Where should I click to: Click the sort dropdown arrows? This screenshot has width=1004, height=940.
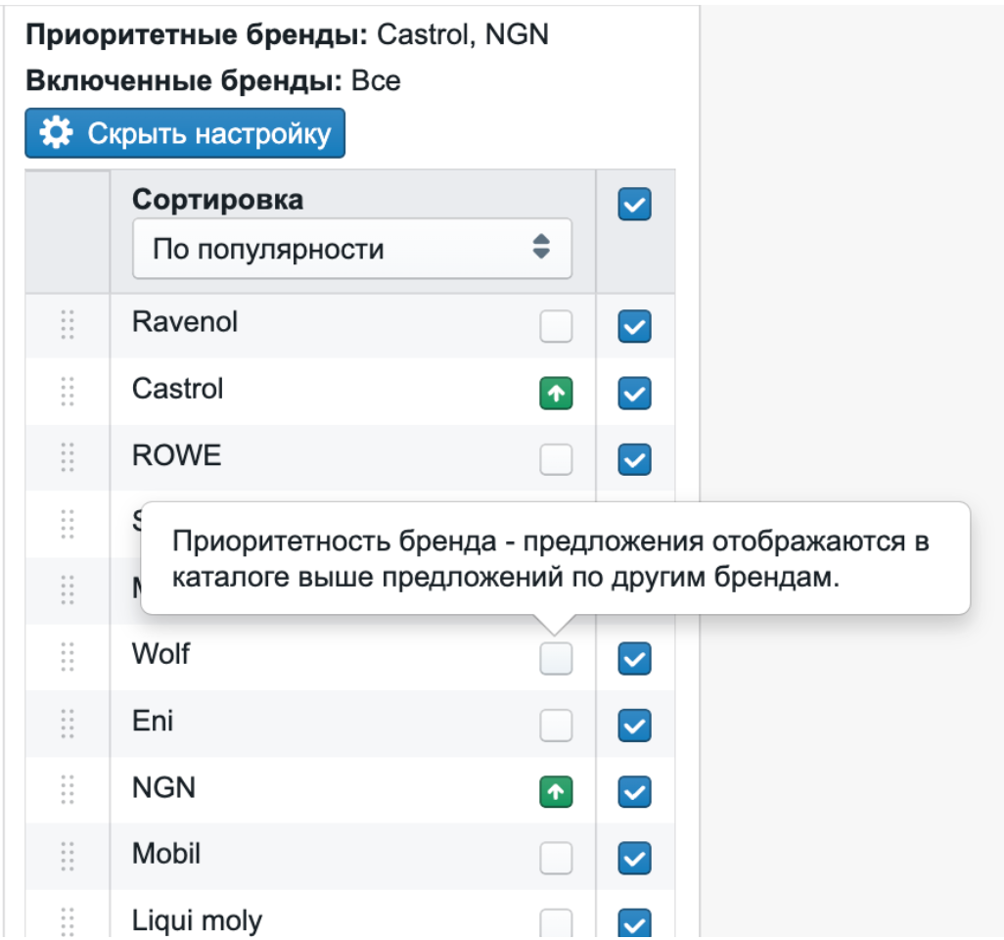click(x=541, y=247)
